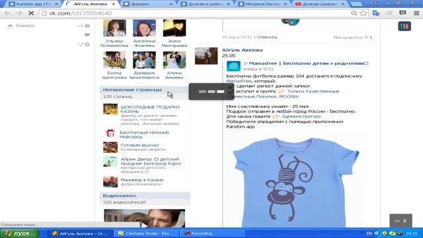This screenshot has width=423, height=238.
Task: Open Айгуль Аюпова post author name
Action: coord(242,50)
